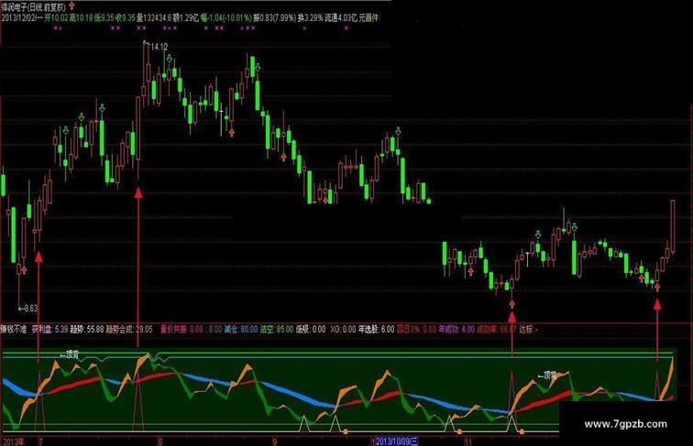Click the change value 幅-1.04(-10.01%)
Viewport: 693px width, 446px height.
click(225, 18)
